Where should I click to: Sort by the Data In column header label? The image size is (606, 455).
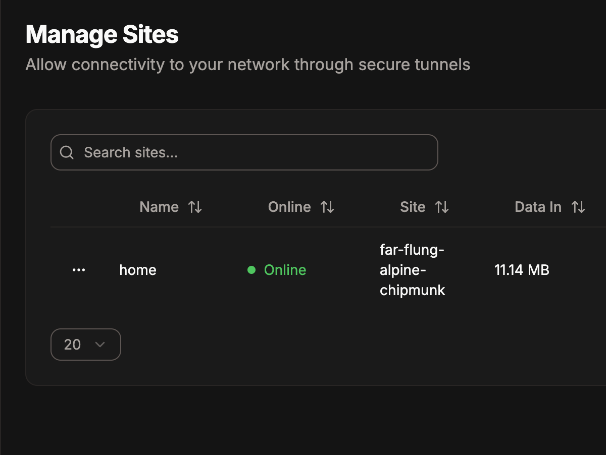[x=538, y=207]
